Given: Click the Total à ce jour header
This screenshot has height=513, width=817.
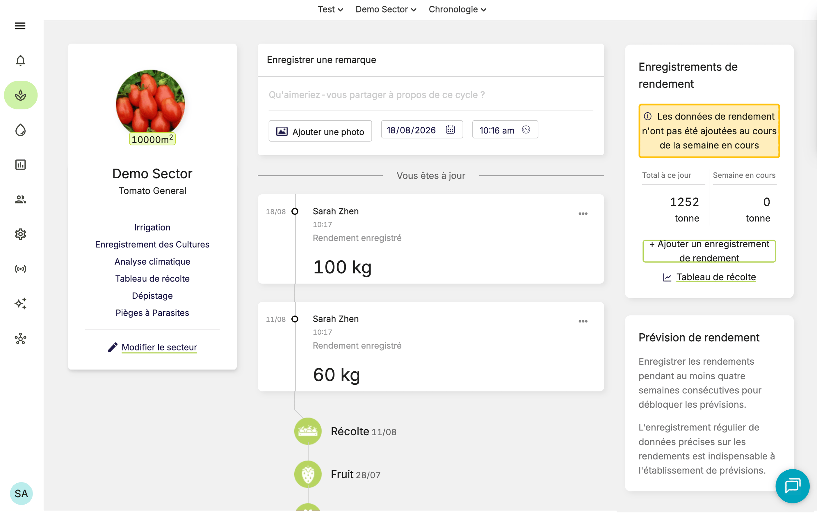Looking at the screenshot, I should coord(666,175).
